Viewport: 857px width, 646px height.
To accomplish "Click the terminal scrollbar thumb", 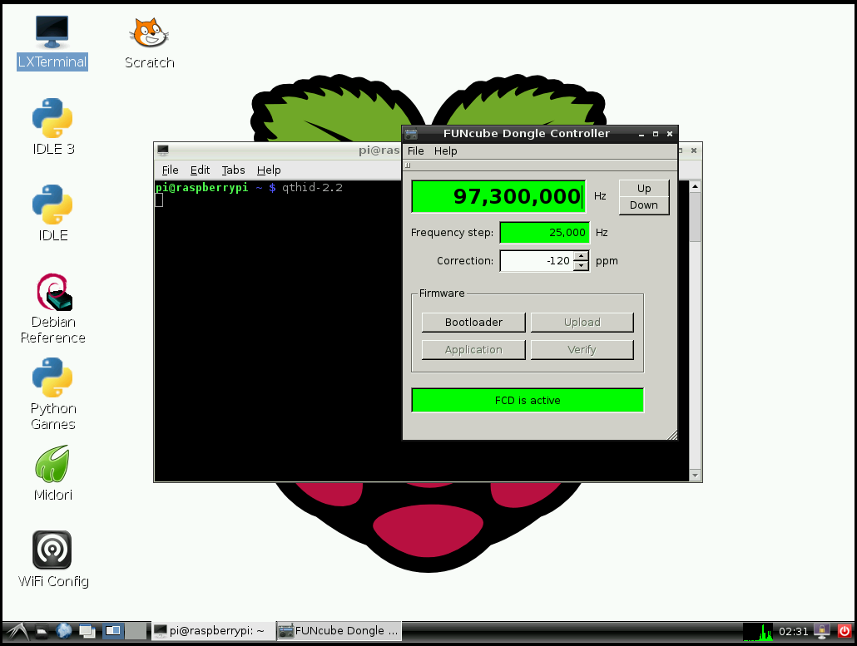I will [695, 217].
